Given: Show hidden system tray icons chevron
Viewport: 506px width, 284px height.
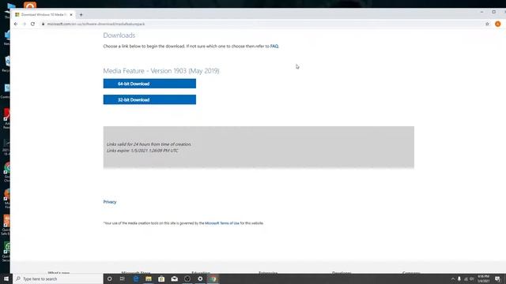Looking at the screenshot, I should [453, 278].
